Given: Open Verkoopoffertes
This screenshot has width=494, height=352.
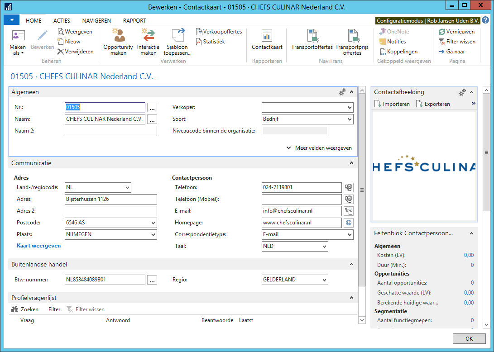Looking at the screenshot, I should (x=219, y=32).
